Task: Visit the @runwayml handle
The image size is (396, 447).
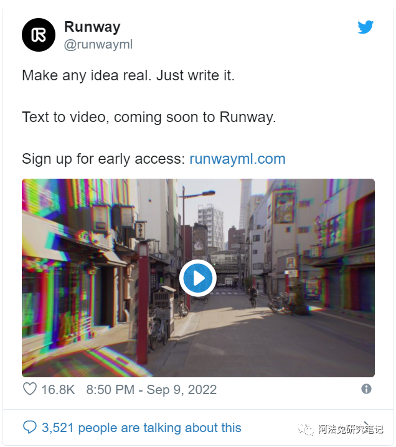Action: [98, 44]
